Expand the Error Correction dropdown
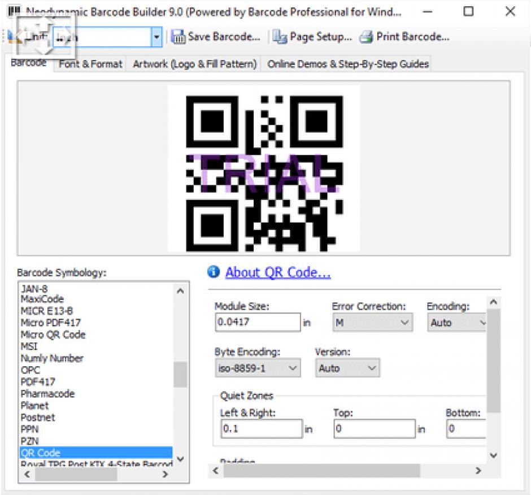 (404, 323)
